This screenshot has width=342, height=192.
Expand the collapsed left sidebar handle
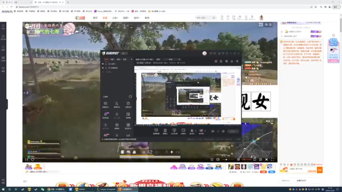(x=7, y=104)
